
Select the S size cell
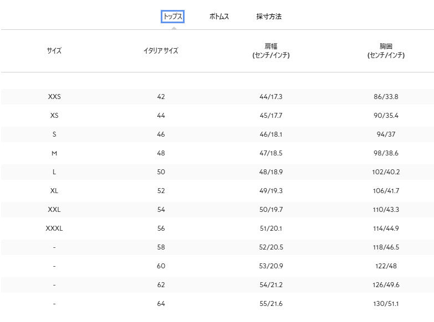pos(54,134)
